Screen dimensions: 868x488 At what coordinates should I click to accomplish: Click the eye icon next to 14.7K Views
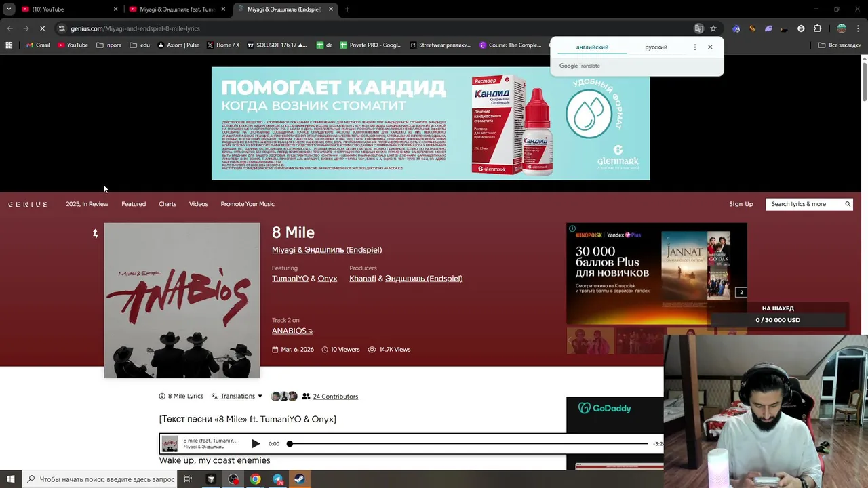pyautogui.click(x=372, y=350)
